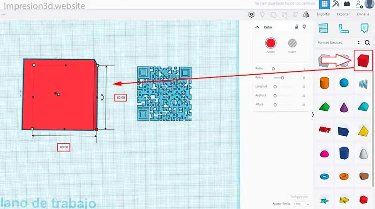Collapse the shapes side panel chevron
375x209 pixels.
coord(313,115)
